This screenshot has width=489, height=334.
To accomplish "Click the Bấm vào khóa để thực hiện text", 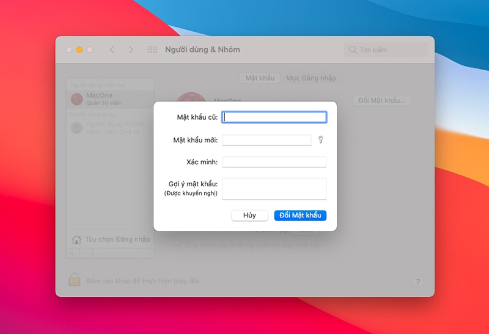I will (x=143, y=281).
